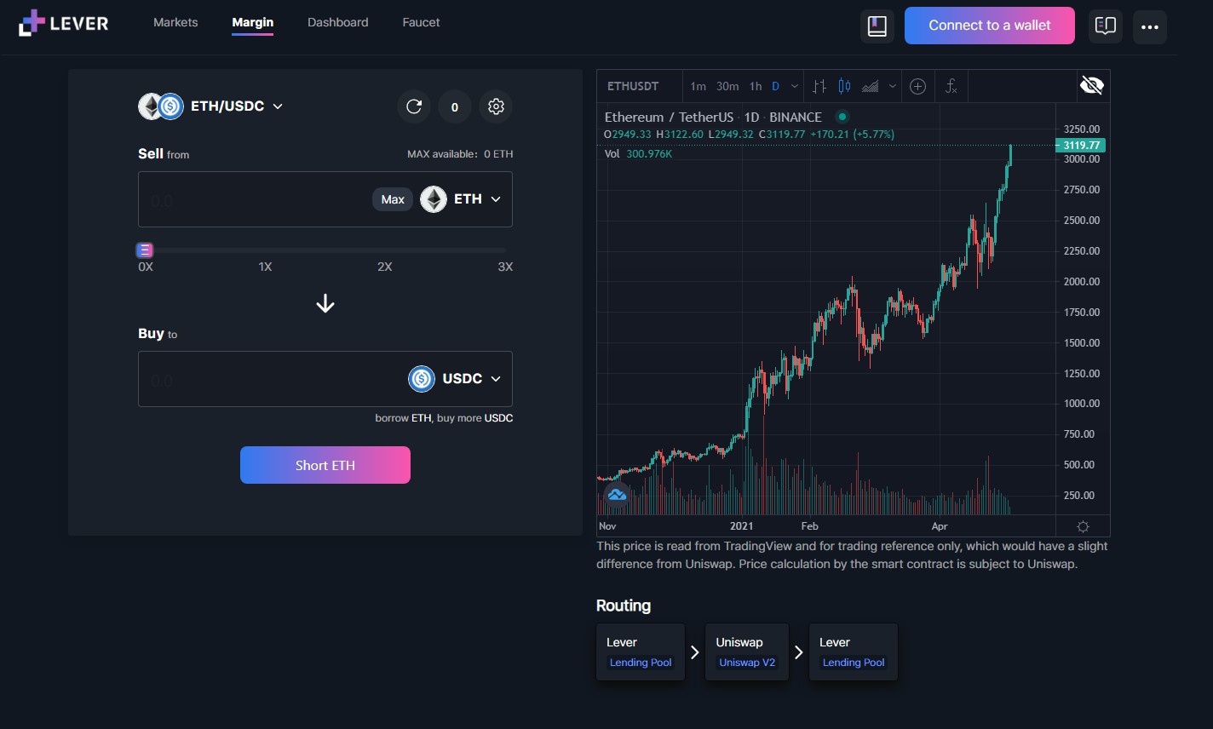This screenshot has width=1213, height=729.
Task: Click the pending count 0 badge
Action: 455,106
